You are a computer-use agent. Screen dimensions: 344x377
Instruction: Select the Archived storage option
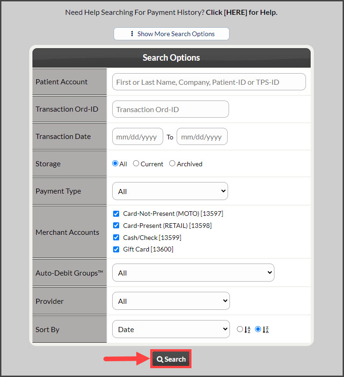[x=172, y=163]
